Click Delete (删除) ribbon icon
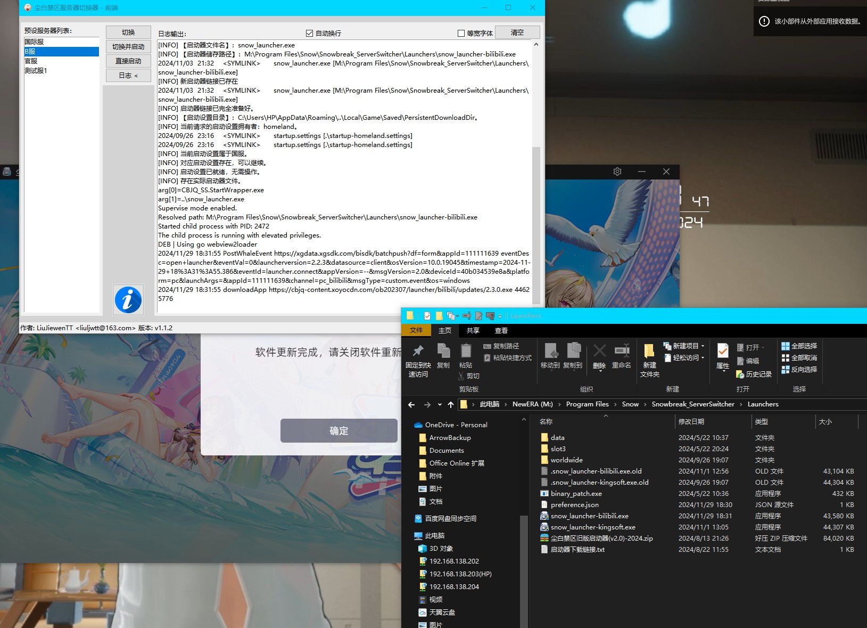Screen dimensions: 867x628 tap(599, 350)
